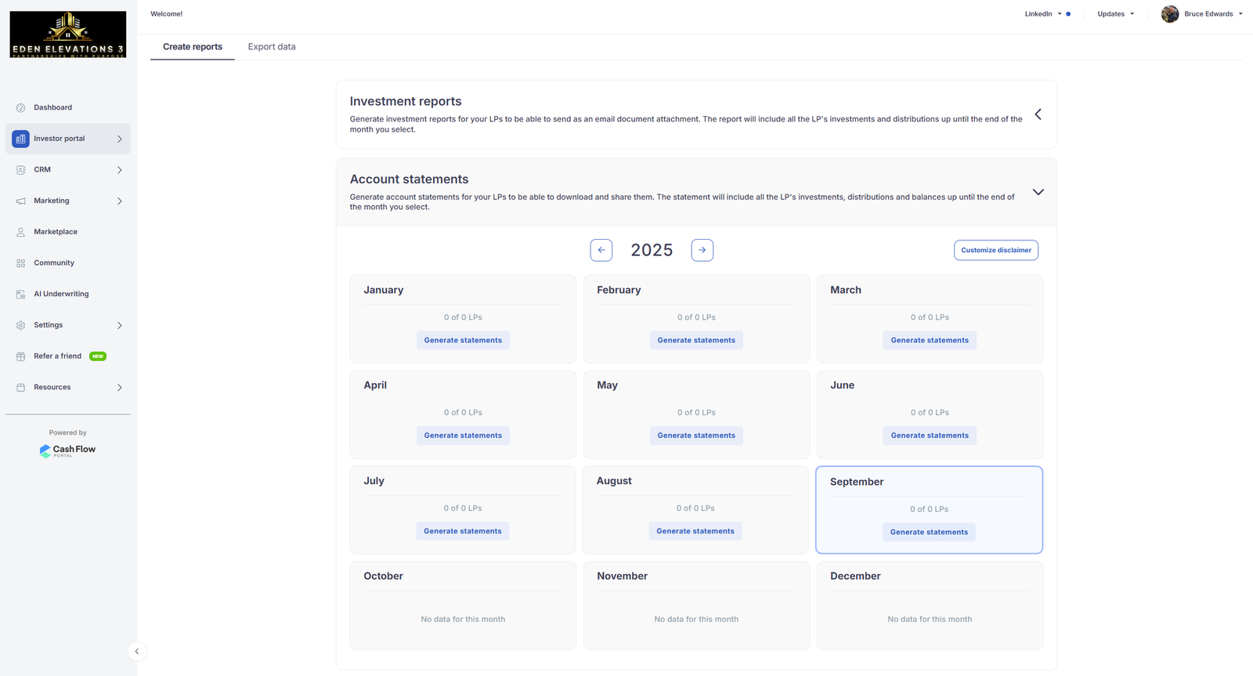Screen dimensions: 1253x676
Task: Click the Marketing megaphone icon
Action: click(x=20, y=201)
